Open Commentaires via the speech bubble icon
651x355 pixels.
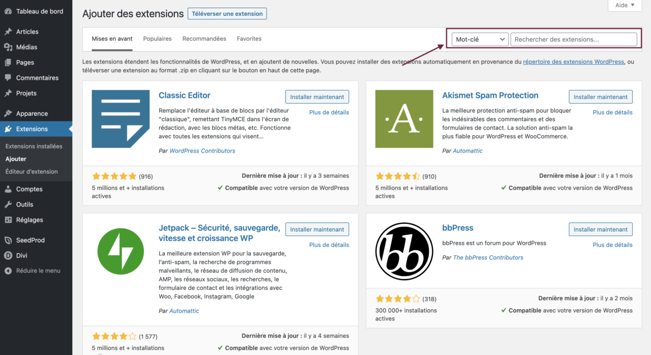[8, 77]
